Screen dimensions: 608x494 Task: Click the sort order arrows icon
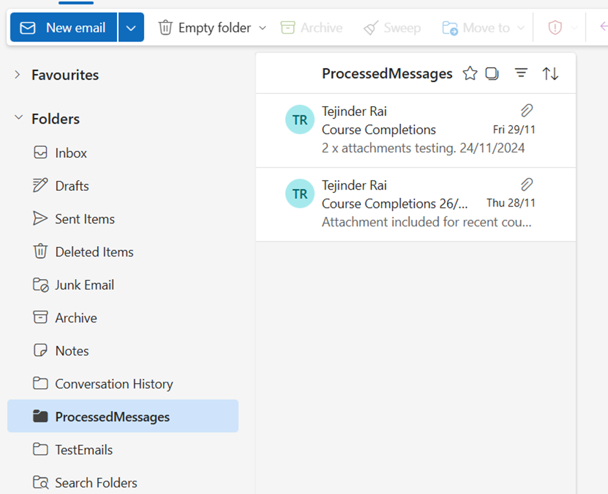point(550,74)
